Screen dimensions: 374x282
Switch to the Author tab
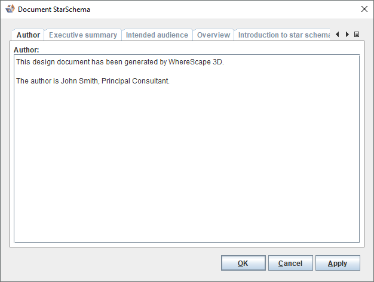click(x=28, y=35)
